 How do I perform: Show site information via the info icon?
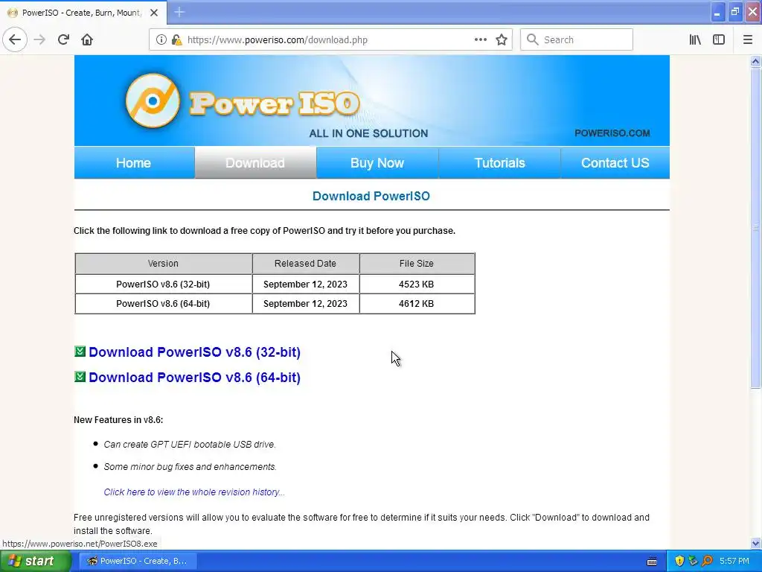coord(161,39)
